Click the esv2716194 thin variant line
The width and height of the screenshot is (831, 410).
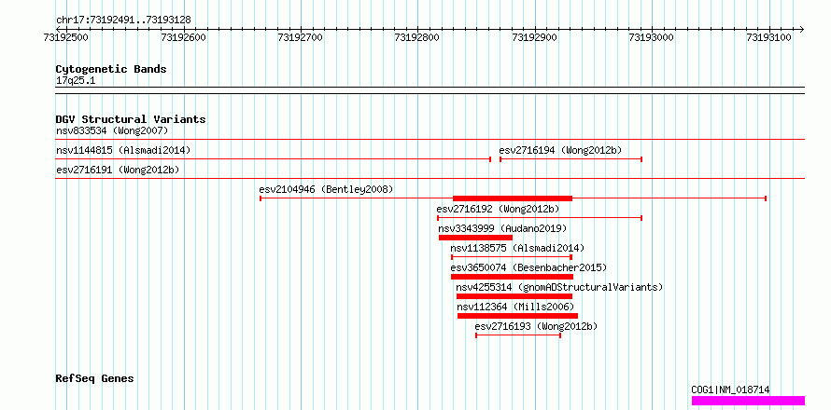coord(571,159)
